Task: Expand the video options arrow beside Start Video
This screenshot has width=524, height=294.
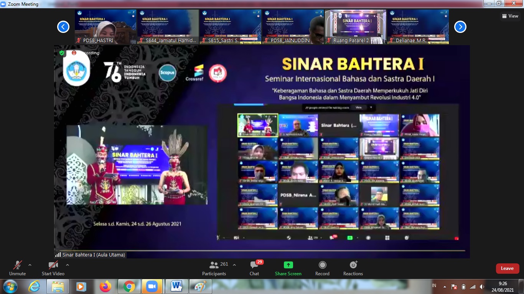Action: tap(68, 265)
